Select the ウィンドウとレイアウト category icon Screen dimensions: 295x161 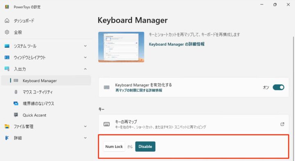tap(7, 58)
